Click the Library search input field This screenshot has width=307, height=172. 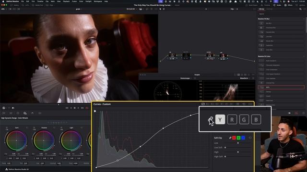[281, 14]
